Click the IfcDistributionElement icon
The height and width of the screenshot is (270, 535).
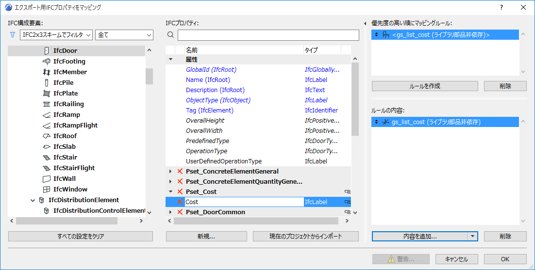[42, 200]
